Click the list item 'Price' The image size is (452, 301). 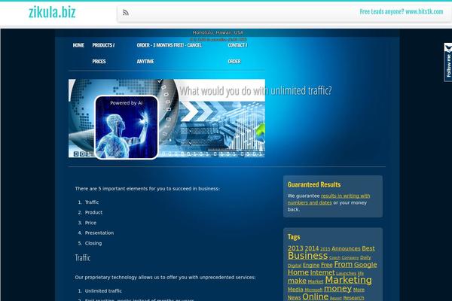pyautogui.click(x=90, y=223)
